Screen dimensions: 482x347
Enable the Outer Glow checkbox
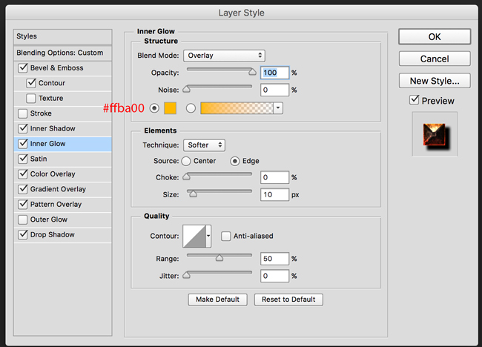[23, 219]
